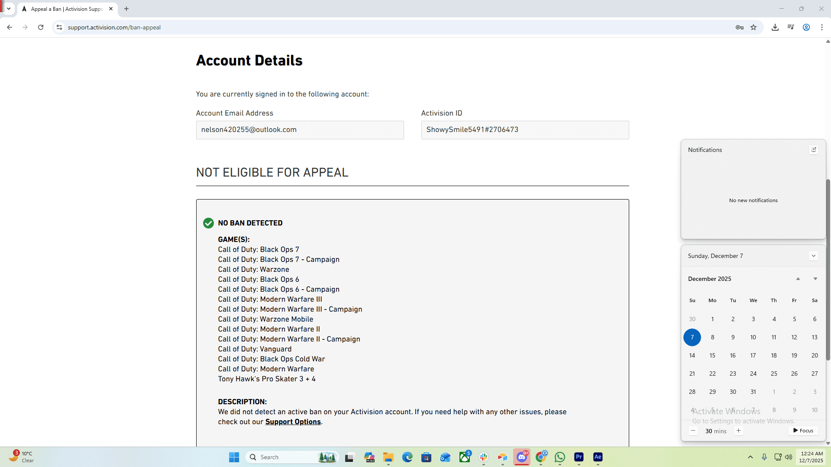The image size is (831, 467).
Task: Click 'Call of Duty: Black Ops Cold War' text
Action: point(272,359)
